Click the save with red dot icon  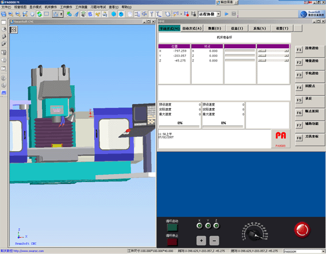point(186,14)
